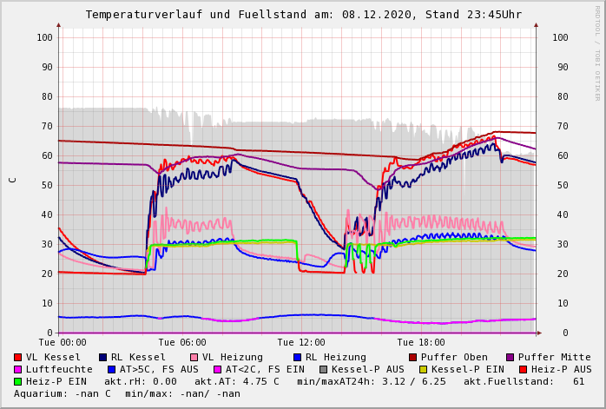Click the purple Puffer Mitte legend swatch
This screenshot has height=409, width=606.
point(510,357)
